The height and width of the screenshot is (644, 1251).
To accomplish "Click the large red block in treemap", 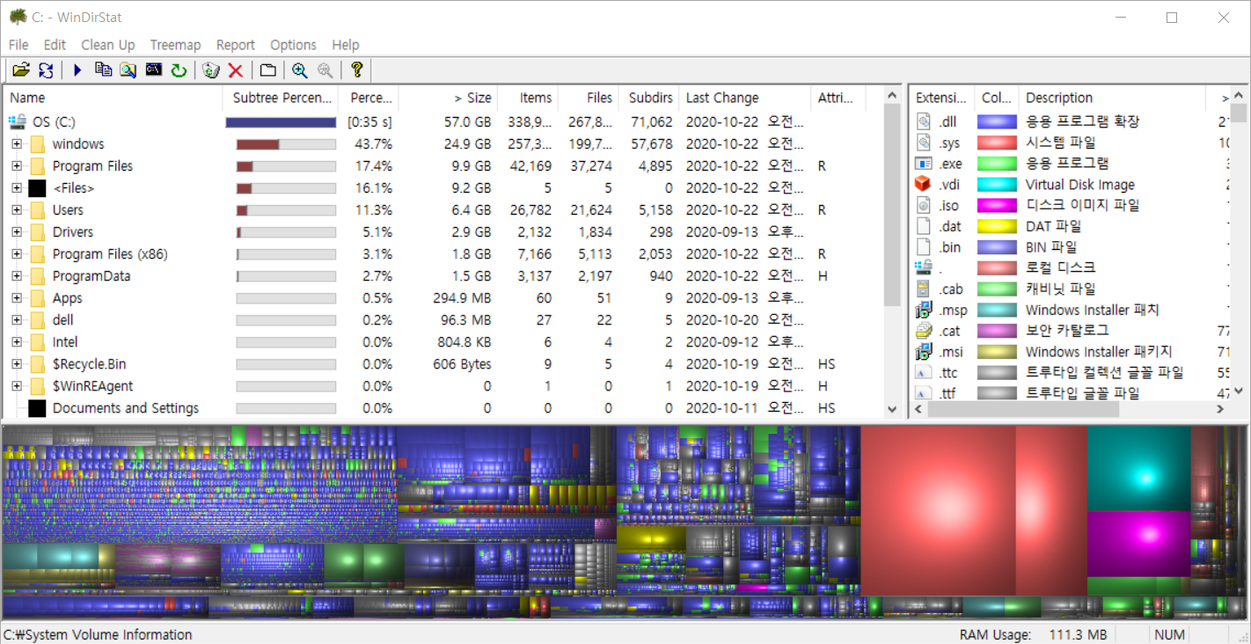I will coord(938,511).
